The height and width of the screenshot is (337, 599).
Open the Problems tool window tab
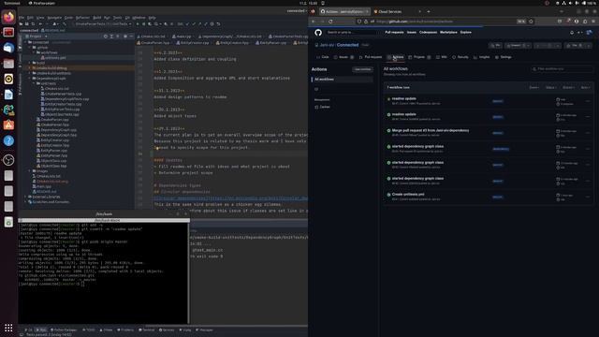coord(125,330)
